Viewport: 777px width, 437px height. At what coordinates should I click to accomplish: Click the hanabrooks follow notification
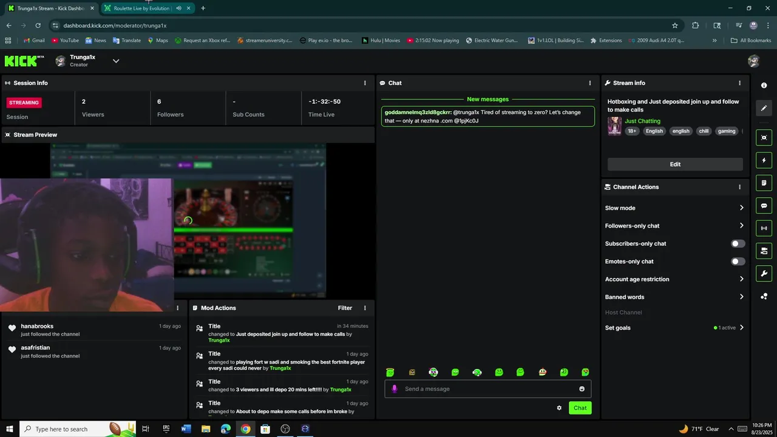coord(94,330)
